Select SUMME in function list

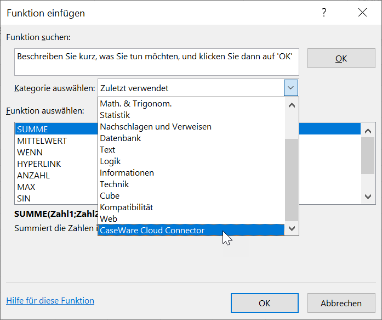56,129
